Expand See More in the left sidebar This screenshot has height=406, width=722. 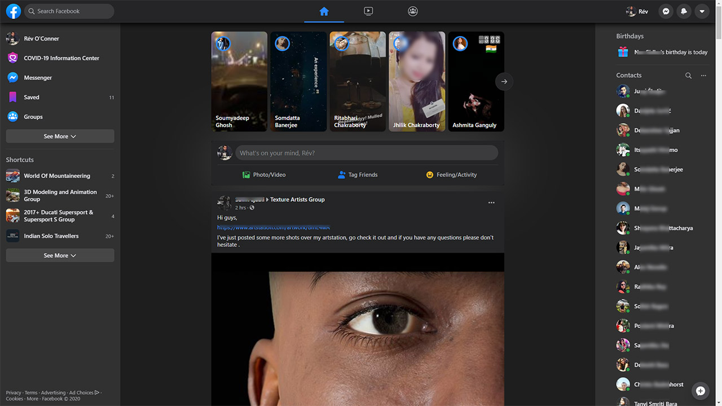click(x=59, y=136)
